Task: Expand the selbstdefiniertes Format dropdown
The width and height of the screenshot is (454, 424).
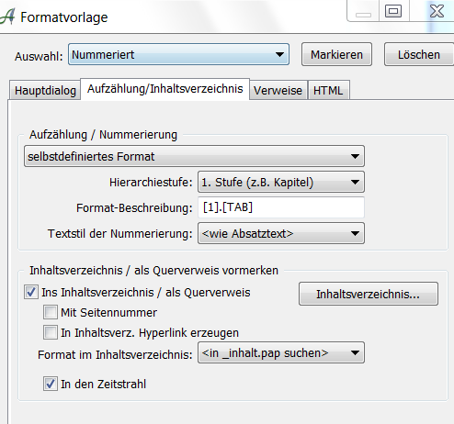Action: [x=194, y=156]
